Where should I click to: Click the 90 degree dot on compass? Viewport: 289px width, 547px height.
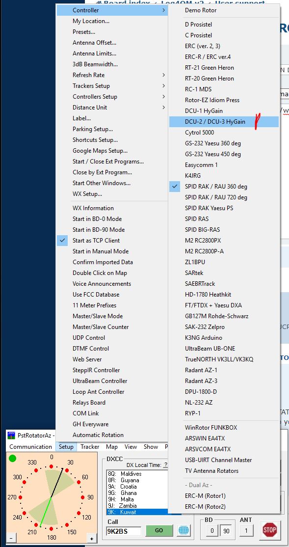click(82, 497)
